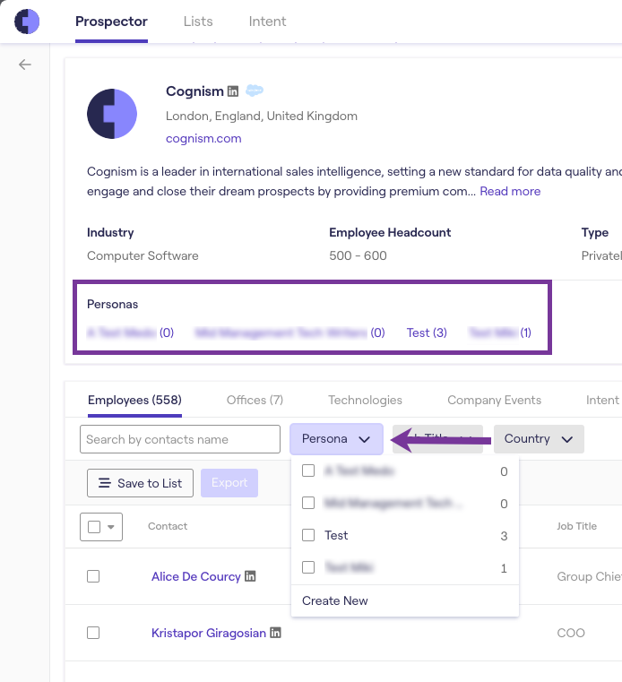
Task: Open the Country filter dropdown
Action: point(539,439)
